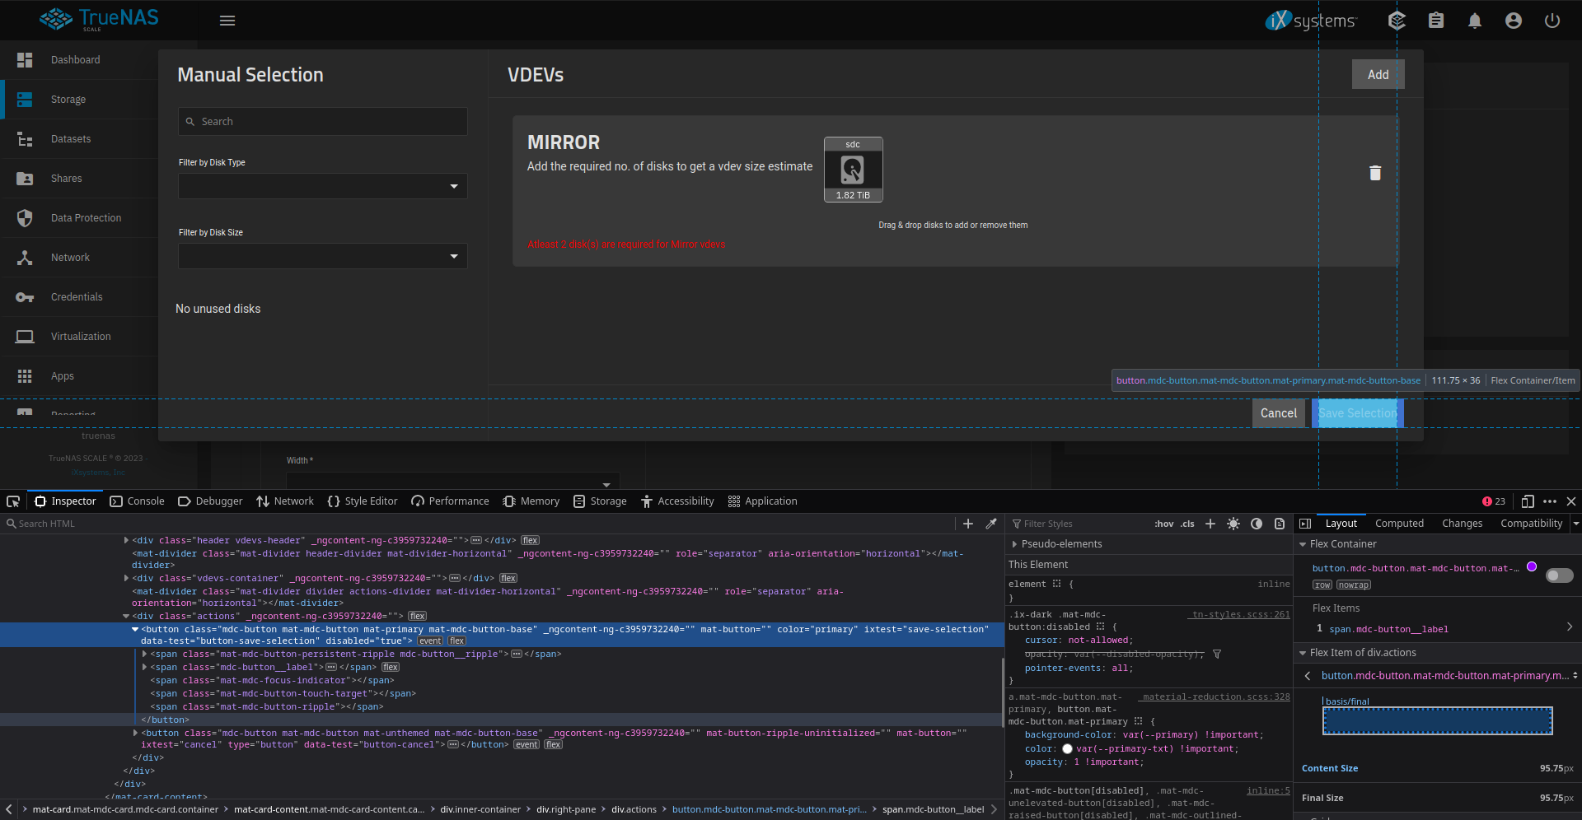Click the purple flex overlay color swatch
This screenshot has width=1582, height=820.
1532,566
